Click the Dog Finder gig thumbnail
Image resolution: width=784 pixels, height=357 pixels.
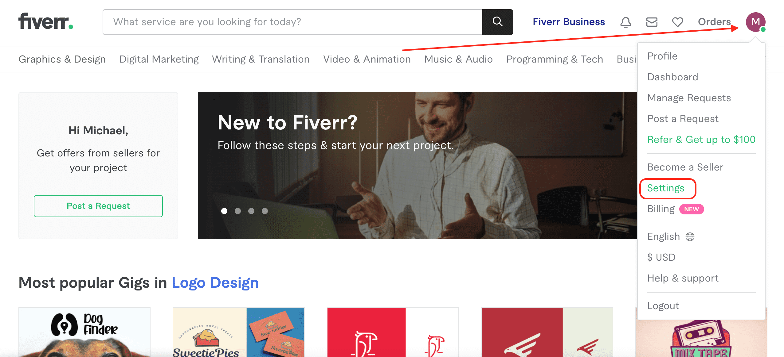point(84,332)
